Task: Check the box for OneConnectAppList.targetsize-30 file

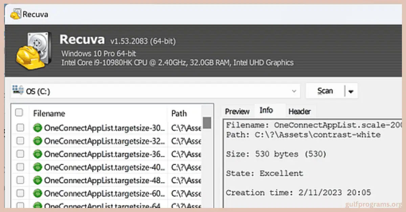Action: tap(20, 128)
